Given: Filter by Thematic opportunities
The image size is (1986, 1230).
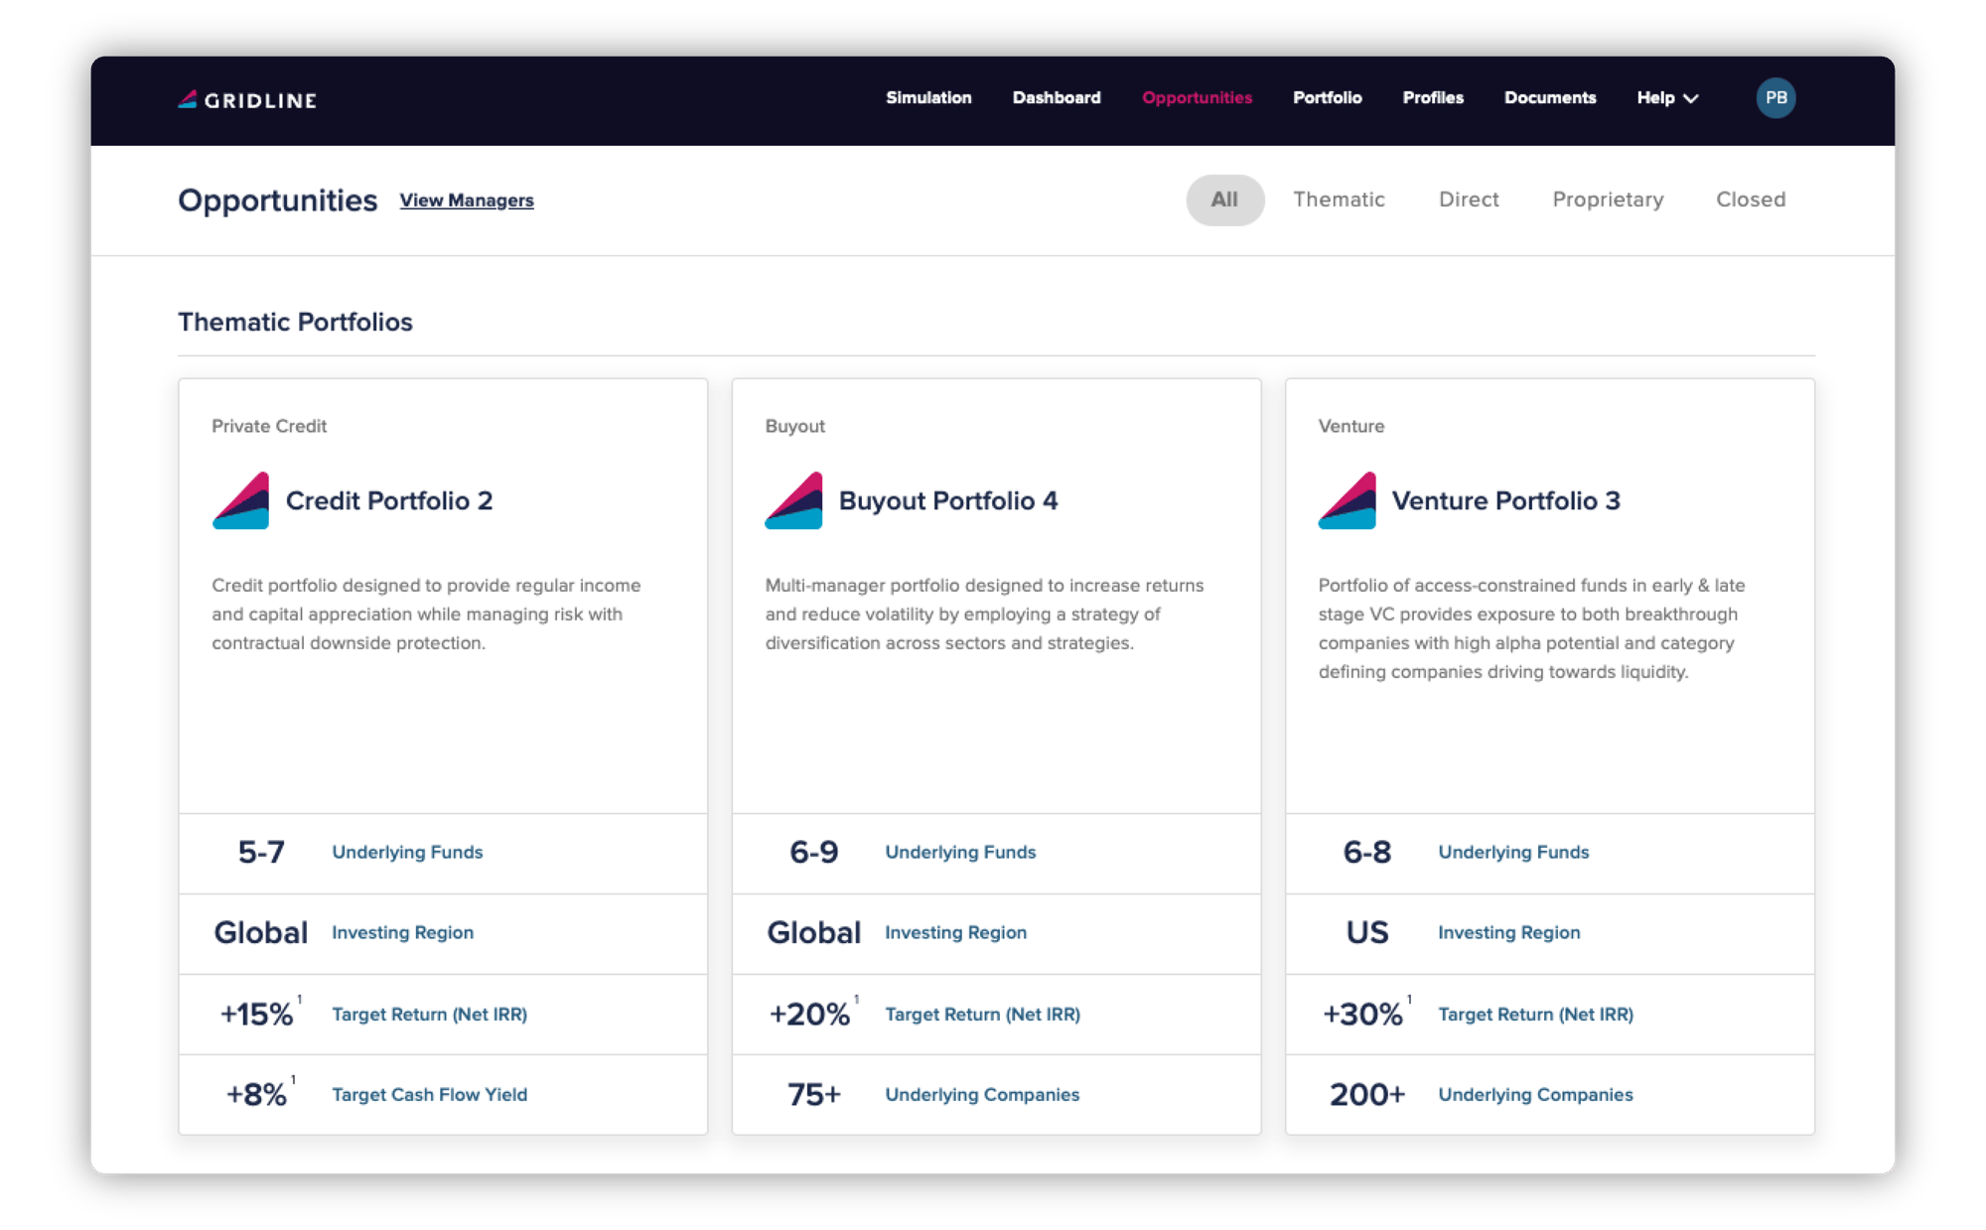Looking at the screenshot, I should [x=1338, y=200].
